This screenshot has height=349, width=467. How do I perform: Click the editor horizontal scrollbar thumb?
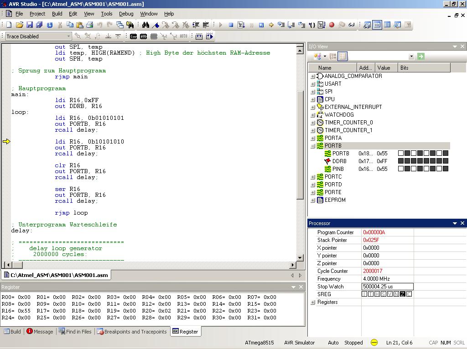[x=17, y=265]
